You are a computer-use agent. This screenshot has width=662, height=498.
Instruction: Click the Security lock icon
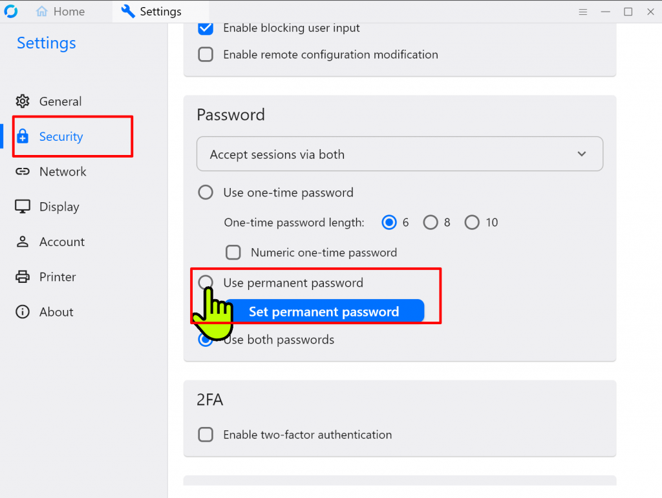click(x=23, y=136)
